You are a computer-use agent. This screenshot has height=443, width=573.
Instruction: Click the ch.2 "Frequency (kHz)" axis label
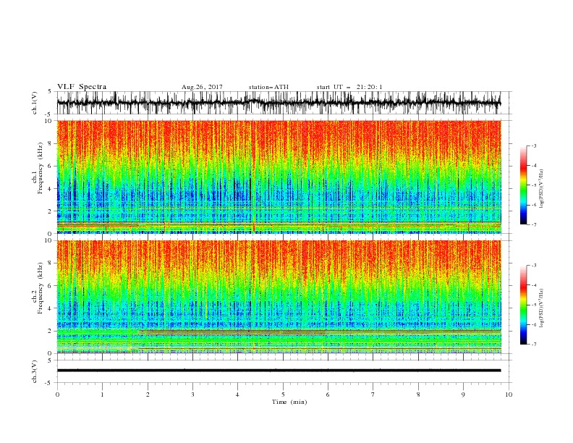[41, 287]
